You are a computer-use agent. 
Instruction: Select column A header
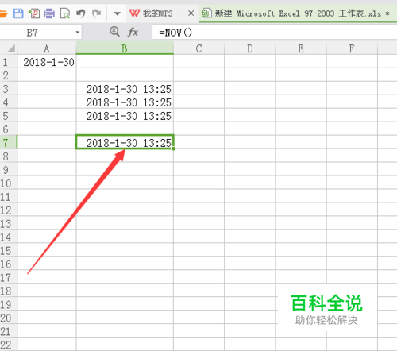point(47,48)
